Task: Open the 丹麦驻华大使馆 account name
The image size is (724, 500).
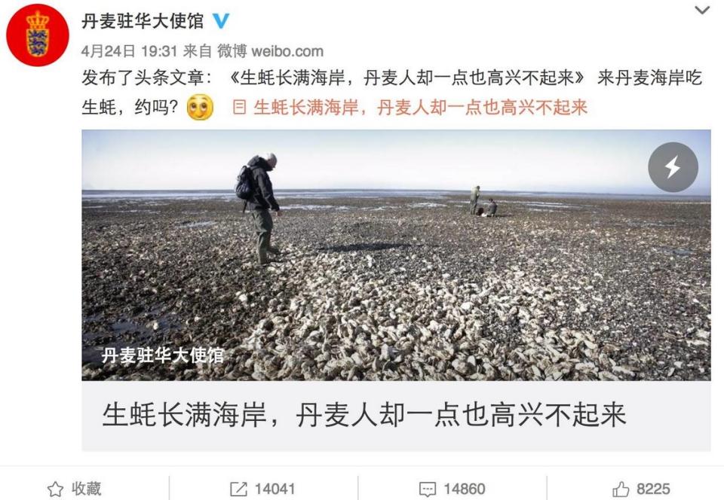Action: pyautogui.click(x=143, y=21)
